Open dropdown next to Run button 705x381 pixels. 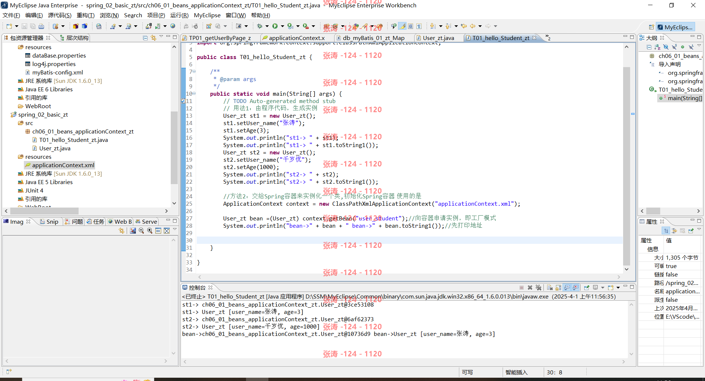282,26
